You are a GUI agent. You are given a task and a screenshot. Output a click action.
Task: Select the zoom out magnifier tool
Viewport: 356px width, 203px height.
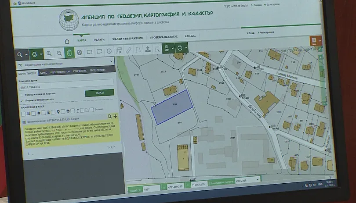click(59, 53)
